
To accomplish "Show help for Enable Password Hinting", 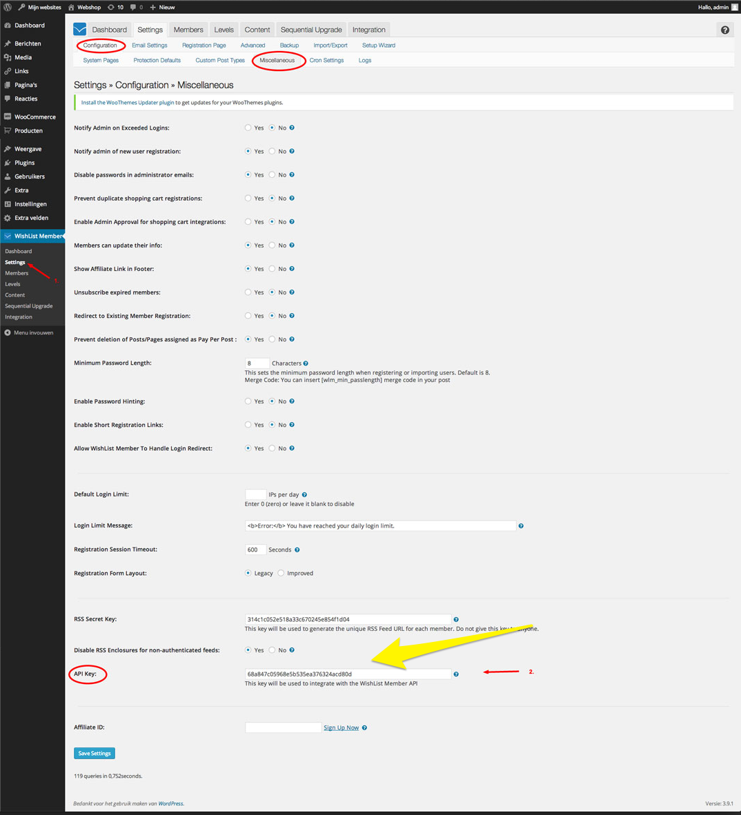I will [292, 401].
